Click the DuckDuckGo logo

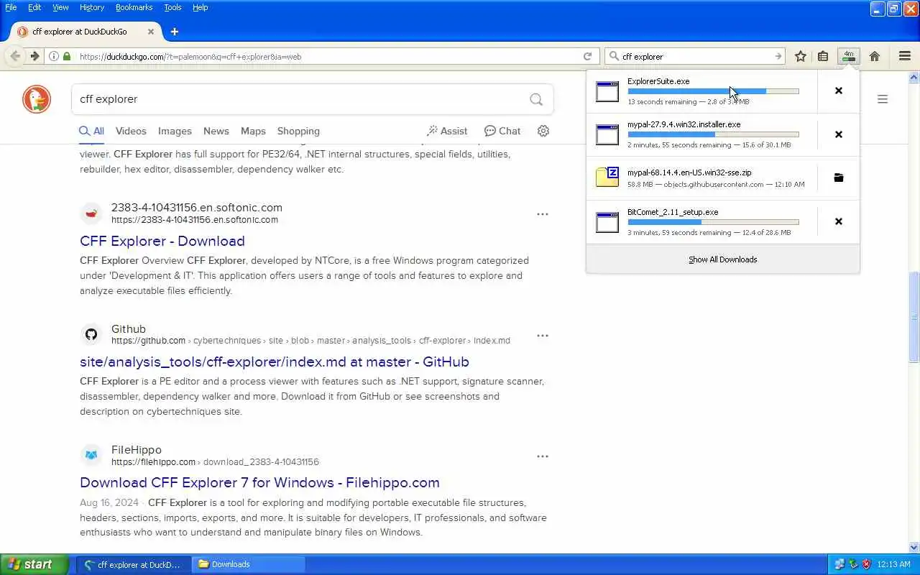coord(37,99)
